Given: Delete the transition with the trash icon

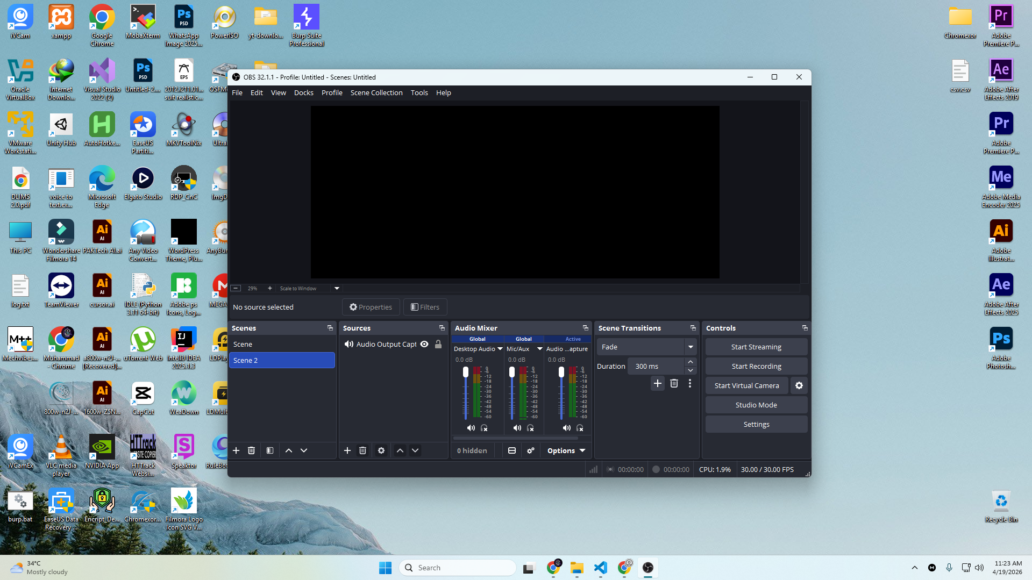Looking at the screenshot, I should pos(674,383).
